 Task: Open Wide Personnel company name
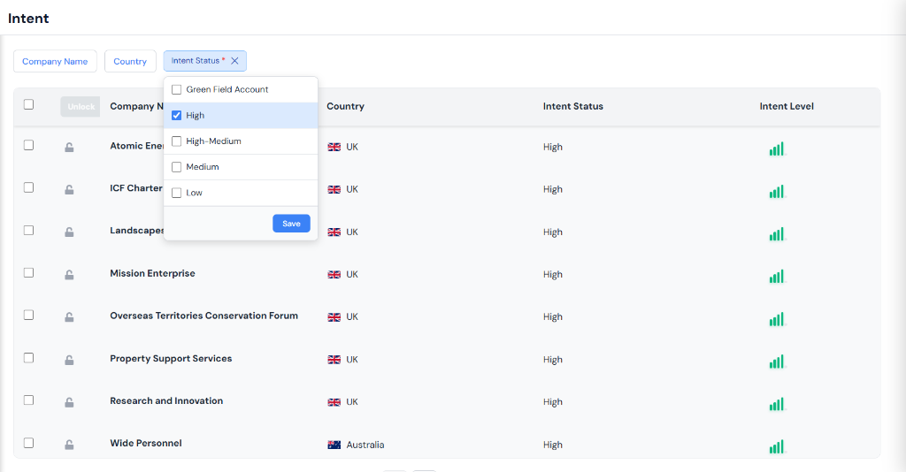tap(146, 443)
